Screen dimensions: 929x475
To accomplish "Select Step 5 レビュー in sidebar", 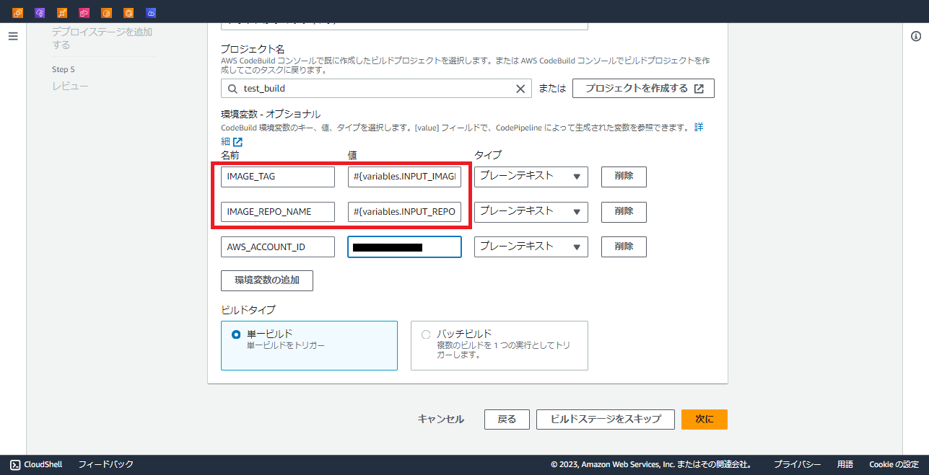I will (x=70, y=86).
